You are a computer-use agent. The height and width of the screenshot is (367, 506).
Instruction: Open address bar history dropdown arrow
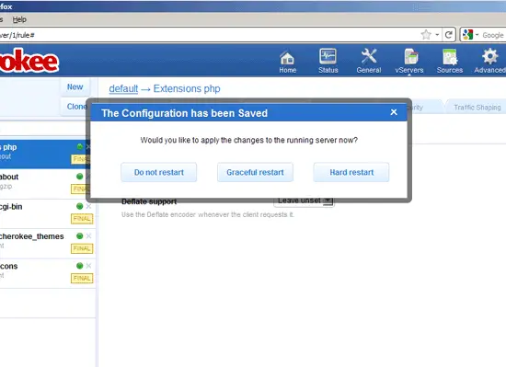coord(437,35)
